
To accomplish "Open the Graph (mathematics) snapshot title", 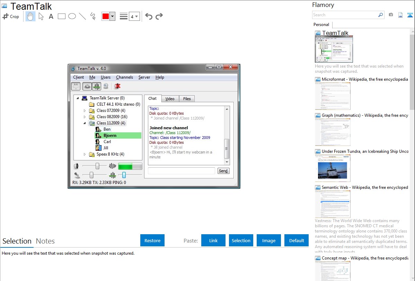I will 365,115.
